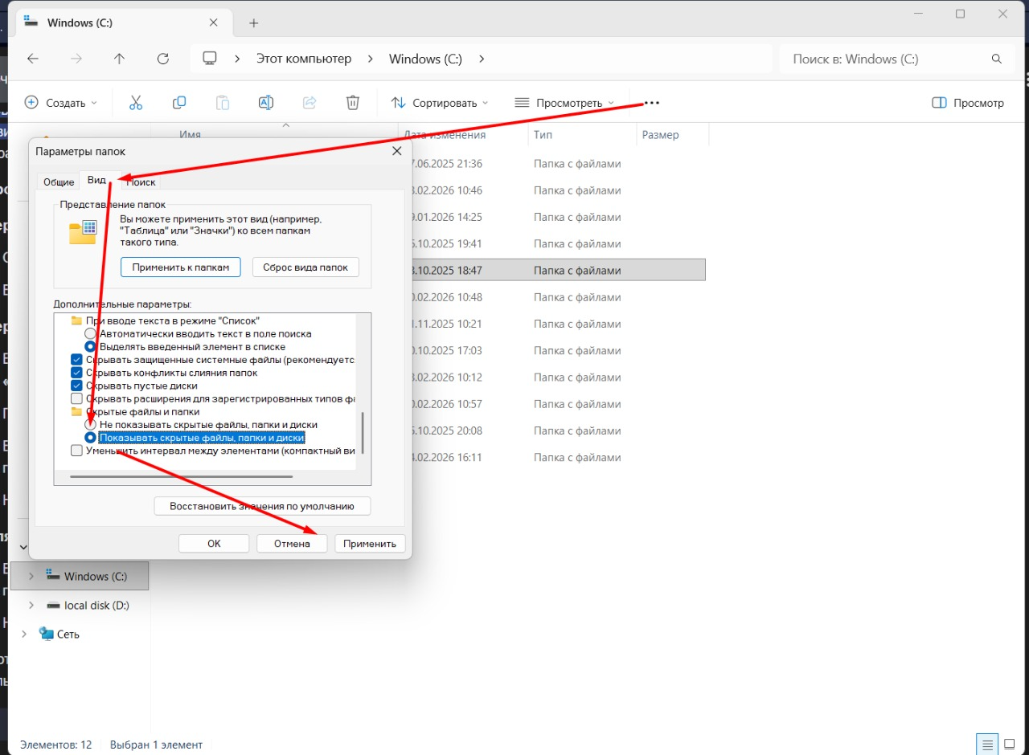Click the Copy icon in toolbar
This screenshot has width=1029, height=755.
[179, 103]
